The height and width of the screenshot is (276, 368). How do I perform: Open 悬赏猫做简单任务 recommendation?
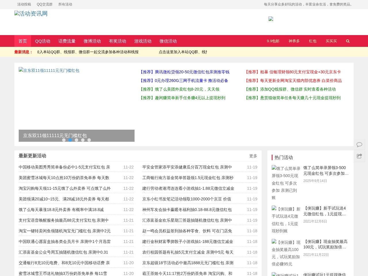[292, 98]
